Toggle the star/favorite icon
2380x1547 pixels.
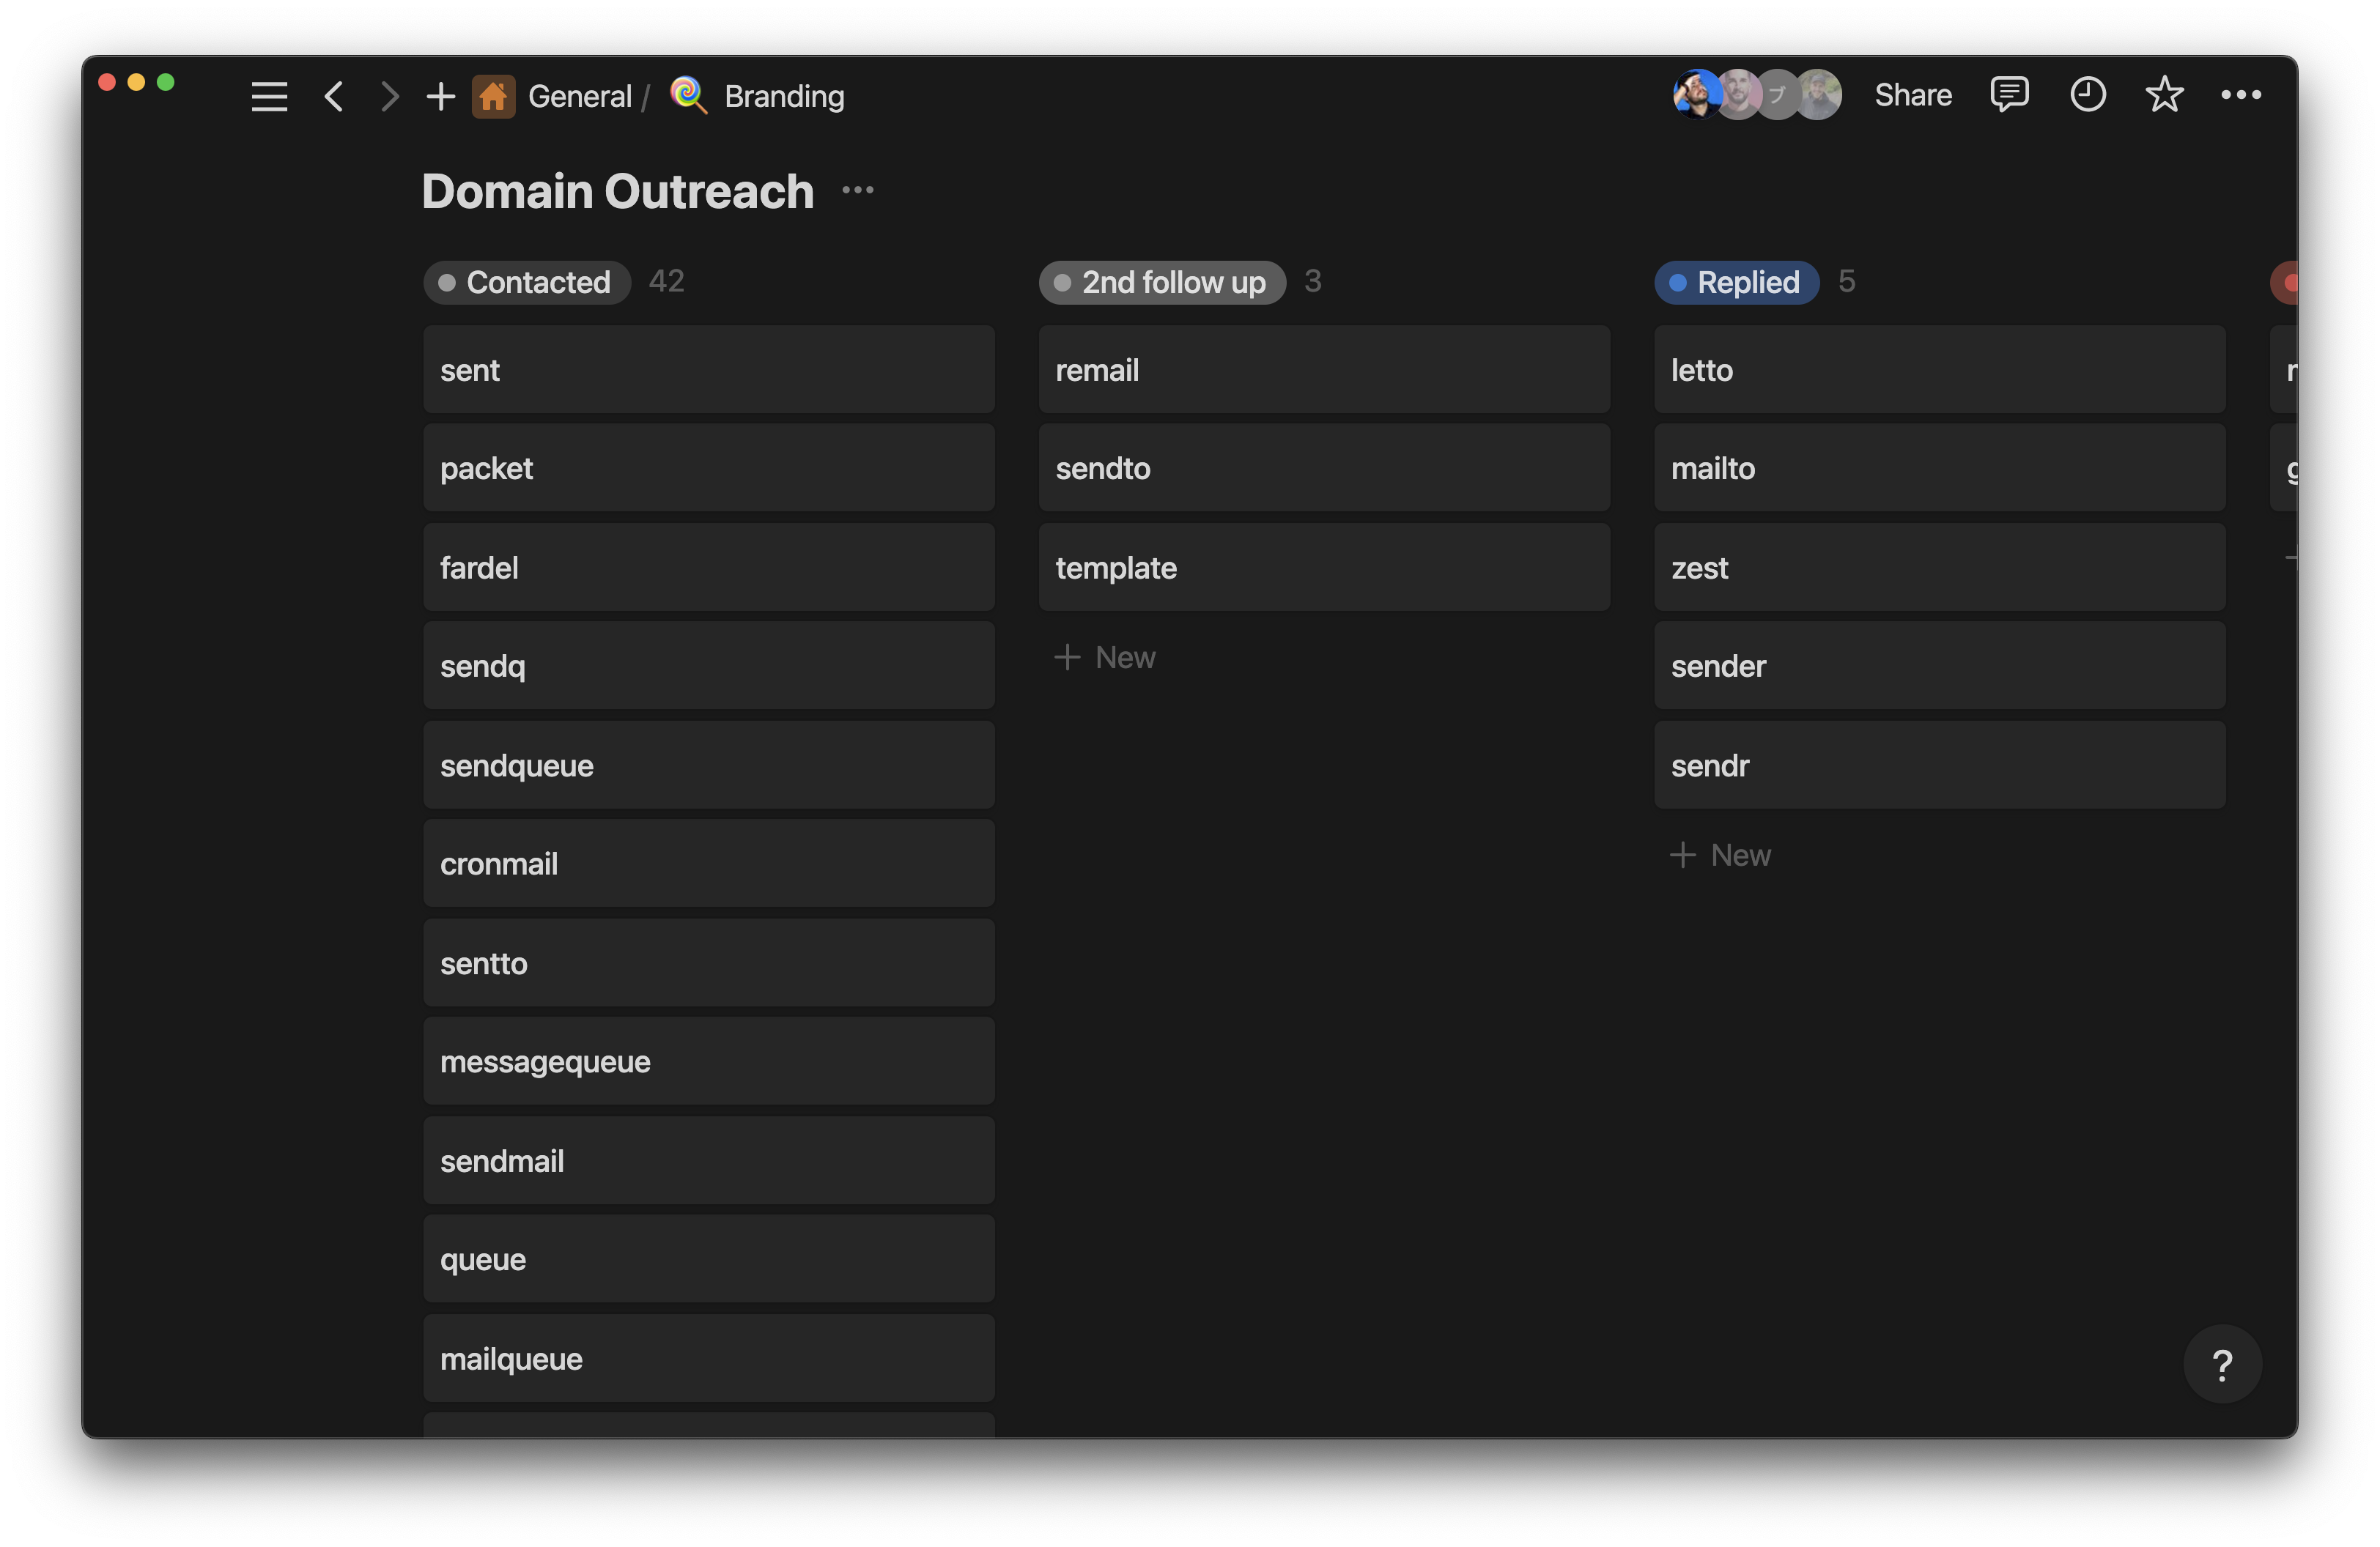click(2163, 95)
